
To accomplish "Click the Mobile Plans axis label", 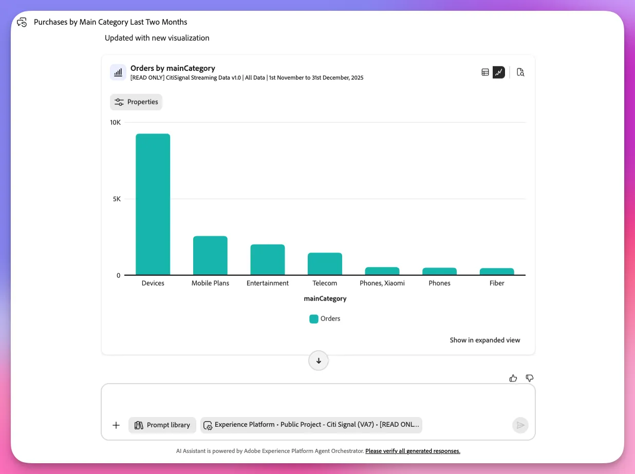I will click(210, 283).
